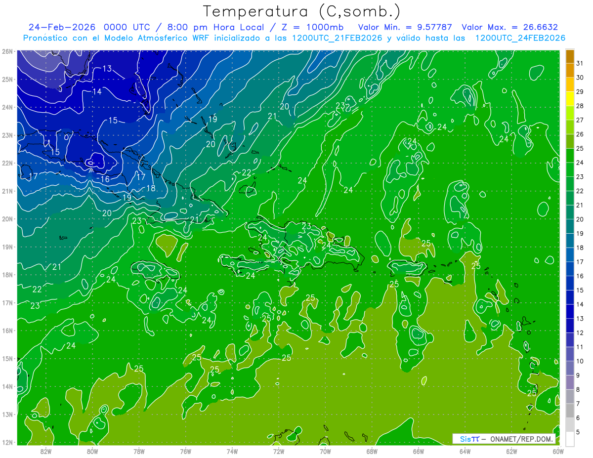
Task: Click the 72W longitude axis label
Action: 279,451
